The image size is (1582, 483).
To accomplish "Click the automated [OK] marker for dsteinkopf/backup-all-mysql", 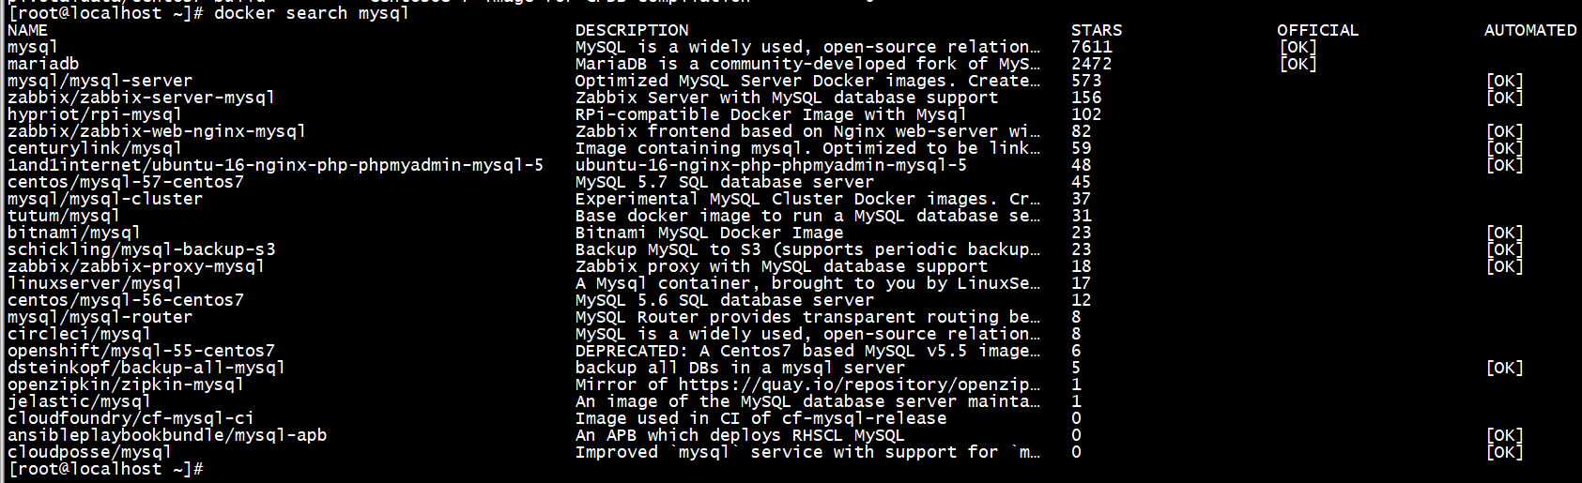I will point(1504,368).
